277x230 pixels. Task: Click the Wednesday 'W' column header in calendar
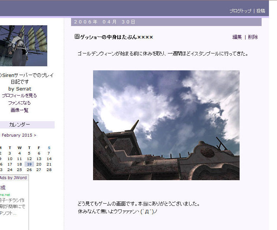(19, 148)
